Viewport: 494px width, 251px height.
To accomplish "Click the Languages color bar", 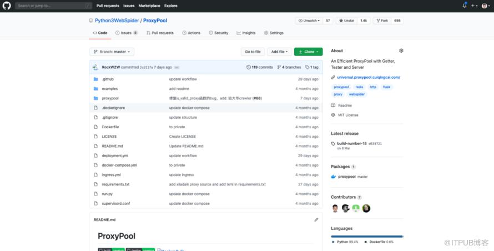I will [367, 236].
